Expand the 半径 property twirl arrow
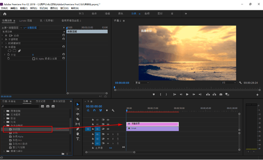 5,55
